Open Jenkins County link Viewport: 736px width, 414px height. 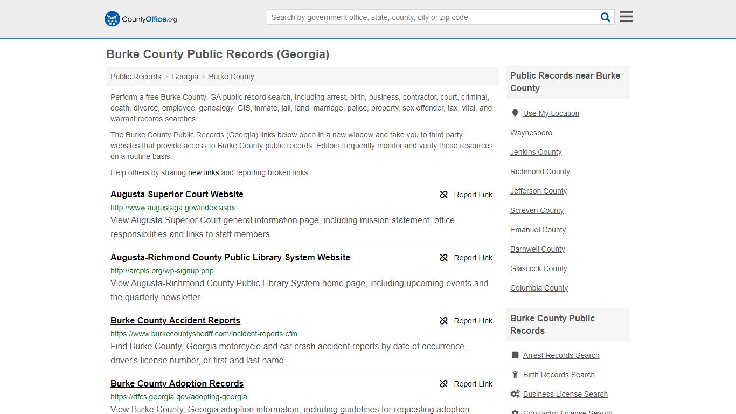[x=536, y=152]
